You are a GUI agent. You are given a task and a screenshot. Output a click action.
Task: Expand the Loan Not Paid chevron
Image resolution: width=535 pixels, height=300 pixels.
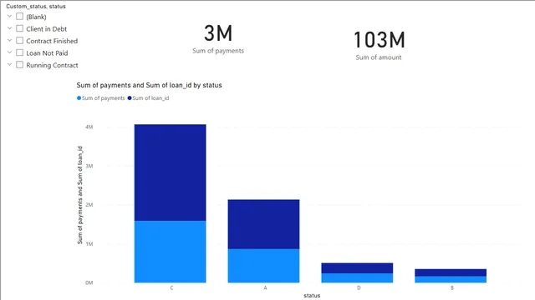pyautogui.click(x=9, y=52)
